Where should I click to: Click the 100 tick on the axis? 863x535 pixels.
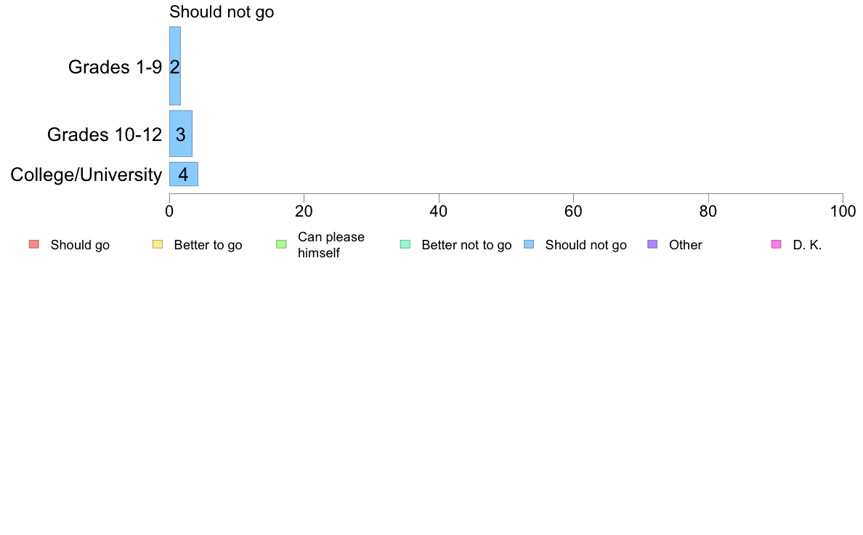pos(843,211)
